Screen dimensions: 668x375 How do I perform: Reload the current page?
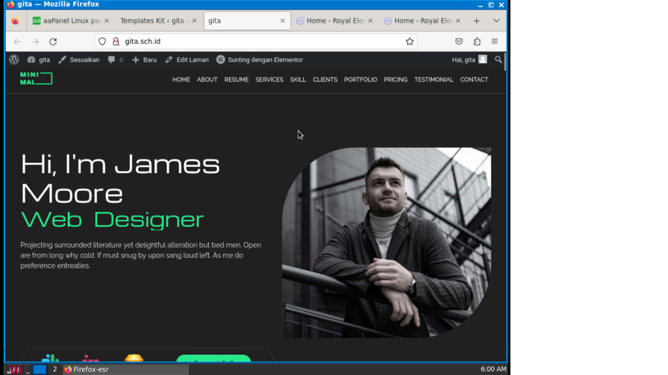coord(53,42)
